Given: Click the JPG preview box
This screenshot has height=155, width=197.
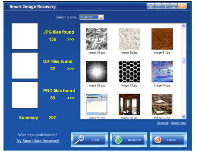Looking at the screenshot, I should pyautogui.click(x=25, y=36).
